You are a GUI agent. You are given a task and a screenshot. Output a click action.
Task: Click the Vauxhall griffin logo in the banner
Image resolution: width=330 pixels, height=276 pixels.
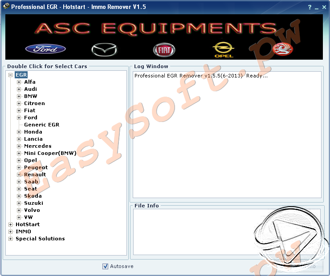coord(282,49)
